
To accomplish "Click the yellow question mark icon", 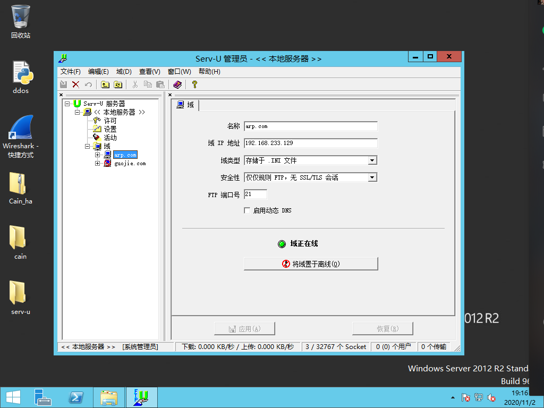I will point(194,84).
